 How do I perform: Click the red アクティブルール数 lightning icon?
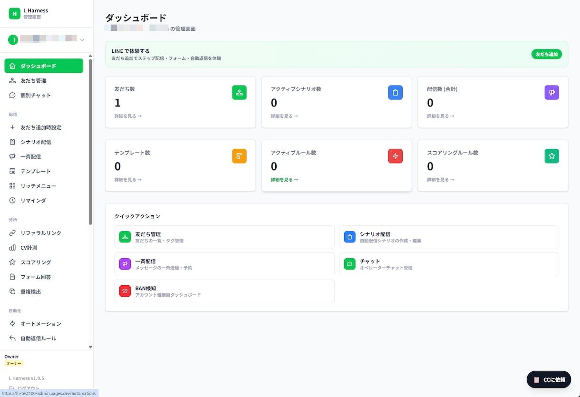tap(396, 156)
